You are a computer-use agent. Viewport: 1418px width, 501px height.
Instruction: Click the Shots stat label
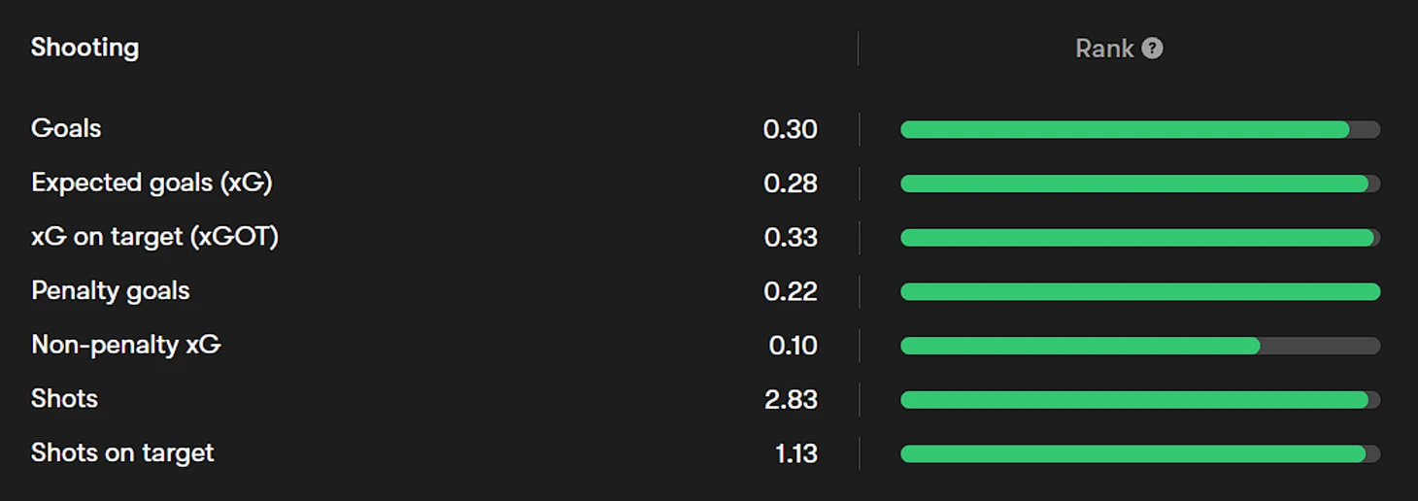[64, 398]
